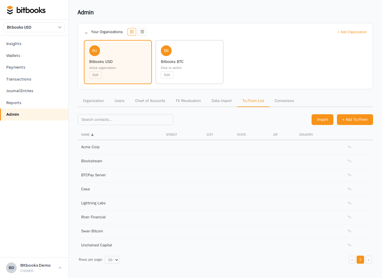Collapse the Your Organizations section
Viewport: 382px width, 278px height.
[86, 32]
